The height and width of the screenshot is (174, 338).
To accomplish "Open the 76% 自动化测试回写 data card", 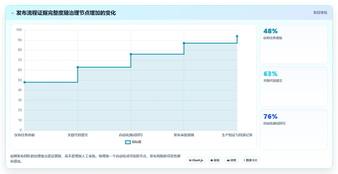I will pos(293,129).
